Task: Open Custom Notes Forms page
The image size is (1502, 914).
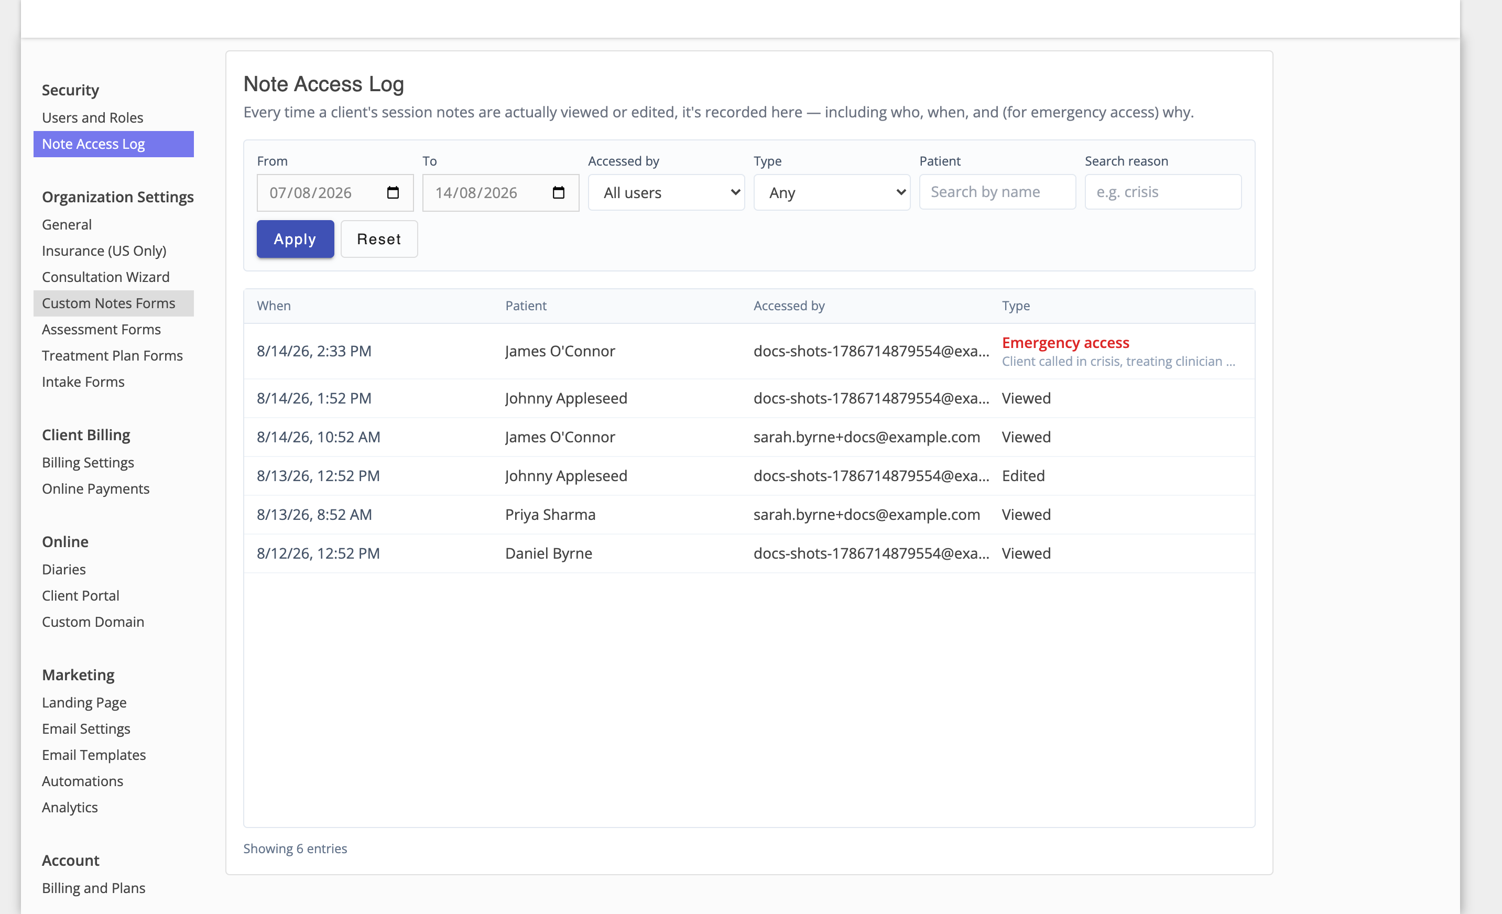Action: coord(113,303)
